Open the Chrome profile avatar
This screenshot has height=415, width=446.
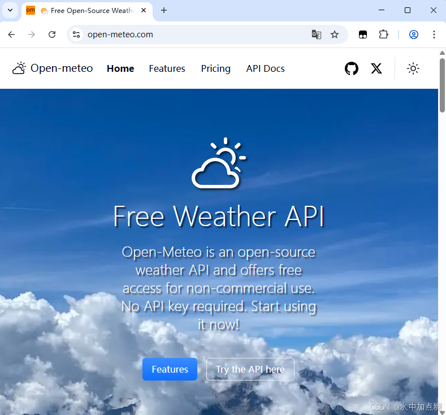point(414,34)
